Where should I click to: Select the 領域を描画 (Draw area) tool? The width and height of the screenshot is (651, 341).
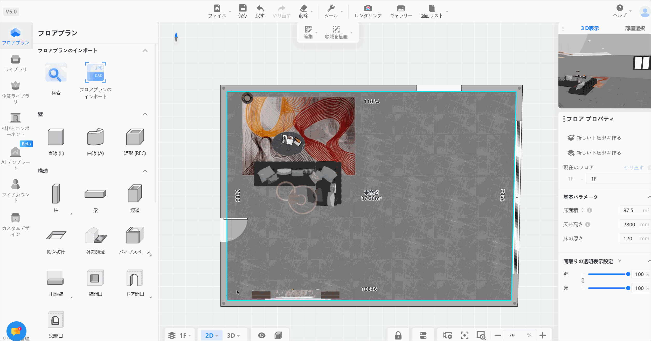click(x=336, y=32)
